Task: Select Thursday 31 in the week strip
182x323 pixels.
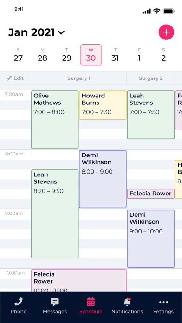Action: tap(115, 55)
